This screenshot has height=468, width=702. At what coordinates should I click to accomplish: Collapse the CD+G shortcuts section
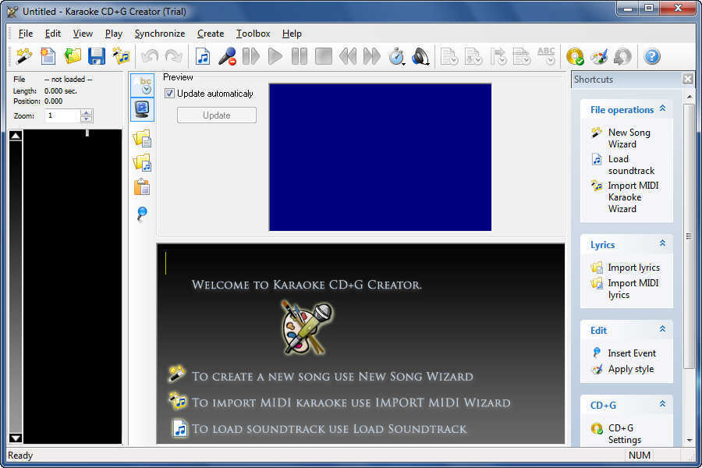point(662,404)
